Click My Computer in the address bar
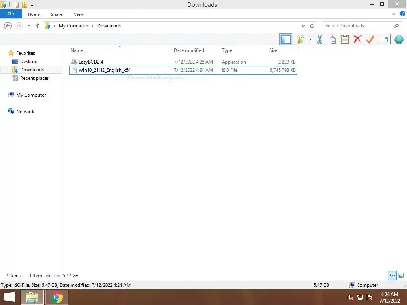This screenshot has width=407, height=305. 74,26
